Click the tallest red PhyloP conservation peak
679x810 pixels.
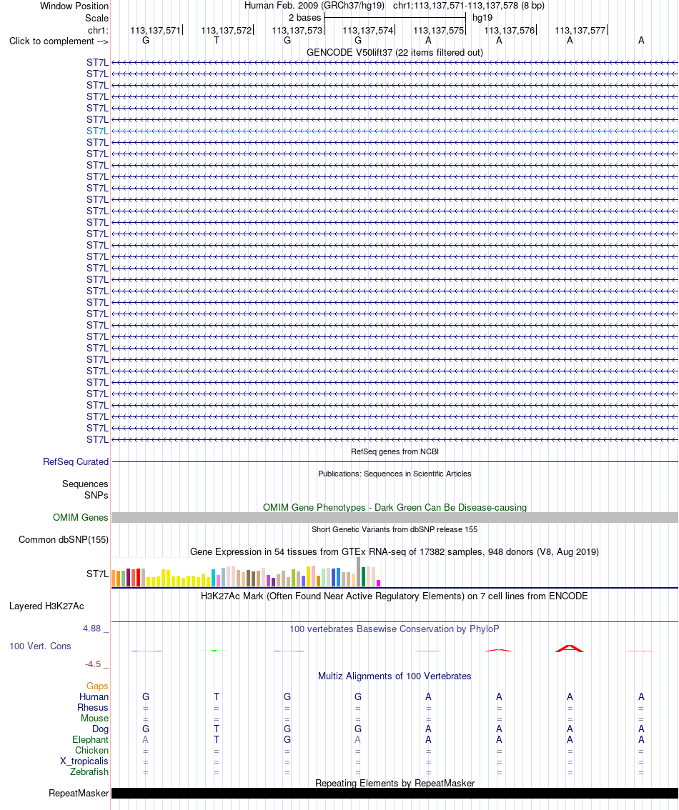(570, 648)
